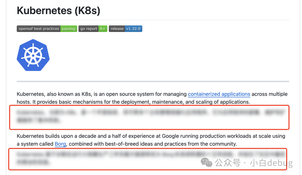Click the line "hosts. It provides basic mechanisms"
Image resolution: width=302 pixels, height=175 pixels.
(x=133, y=102)
